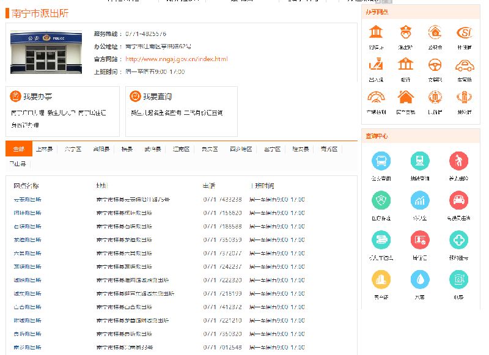The height and width of the screenshot is (355, 489).
Task: Switch to the 江南区 tab
Action: [181, 149]
